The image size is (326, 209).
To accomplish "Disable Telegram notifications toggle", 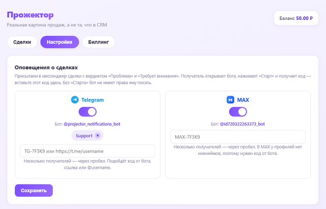I will click(88, 112).
